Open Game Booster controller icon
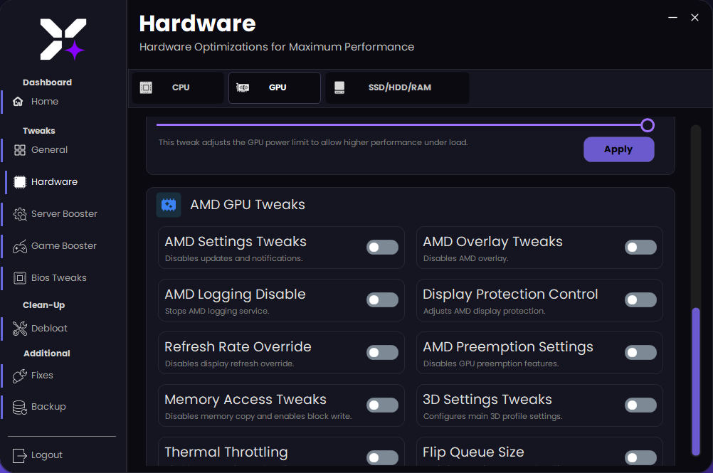Image resolution: width=713 pixels, height=473 pixels. [x=20, y=246]
